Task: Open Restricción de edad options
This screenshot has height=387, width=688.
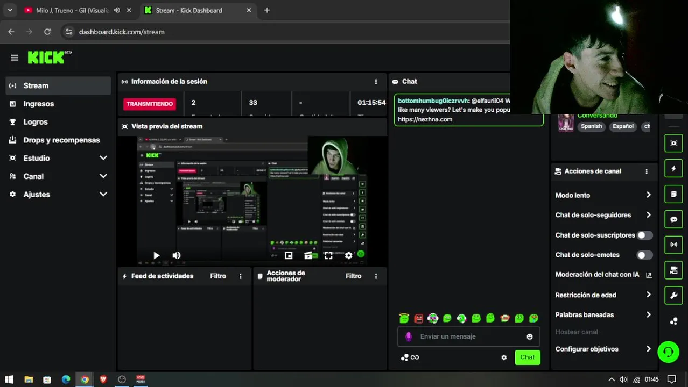Action: (x=603, y=295)
